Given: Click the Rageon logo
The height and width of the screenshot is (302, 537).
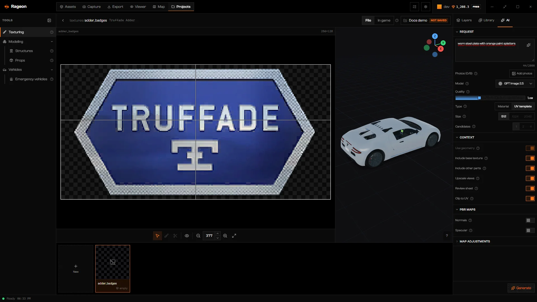Looking at the screenshot, I should [16, 6].
